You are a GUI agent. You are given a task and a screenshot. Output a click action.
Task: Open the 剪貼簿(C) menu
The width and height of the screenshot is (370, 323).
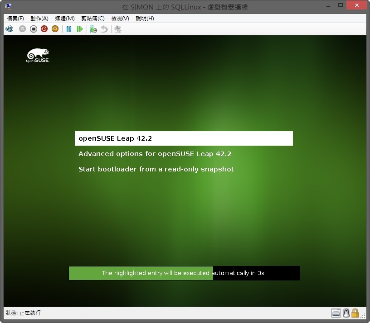93,19
